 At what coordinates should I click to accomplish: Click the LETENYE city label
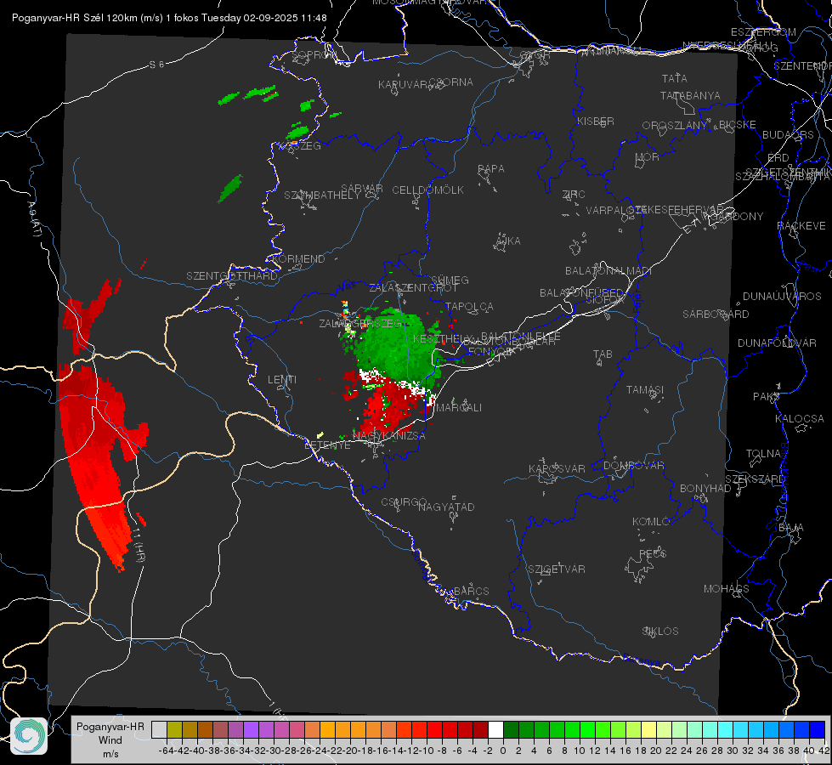tap(327, 445)
